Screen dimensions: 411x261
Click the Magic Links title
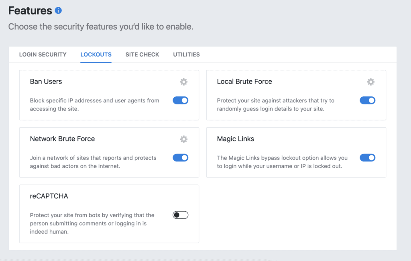click(x=235, y=139)
